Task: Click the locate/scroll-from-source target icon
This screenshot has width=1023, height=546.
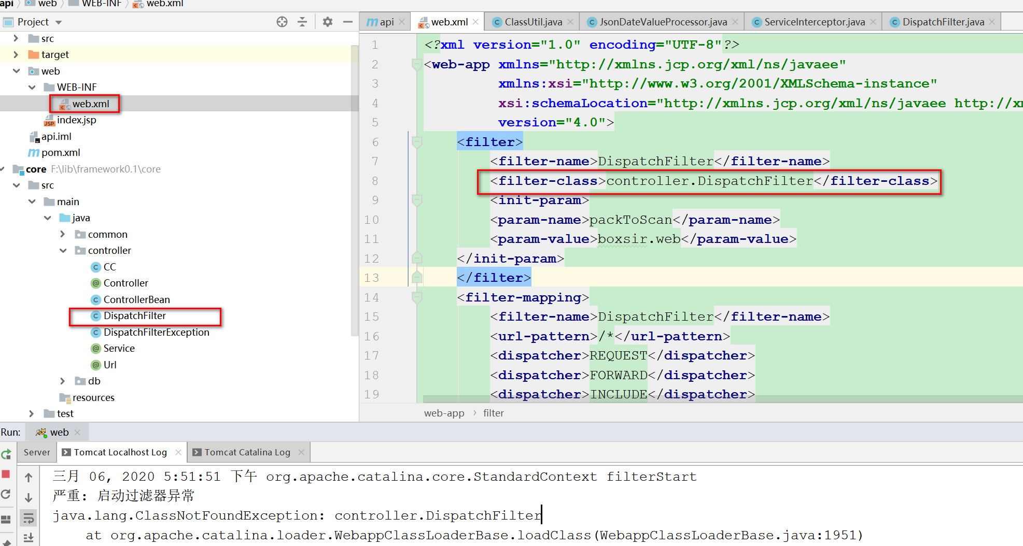Action: pyautogui.click(x=282, y=22)
